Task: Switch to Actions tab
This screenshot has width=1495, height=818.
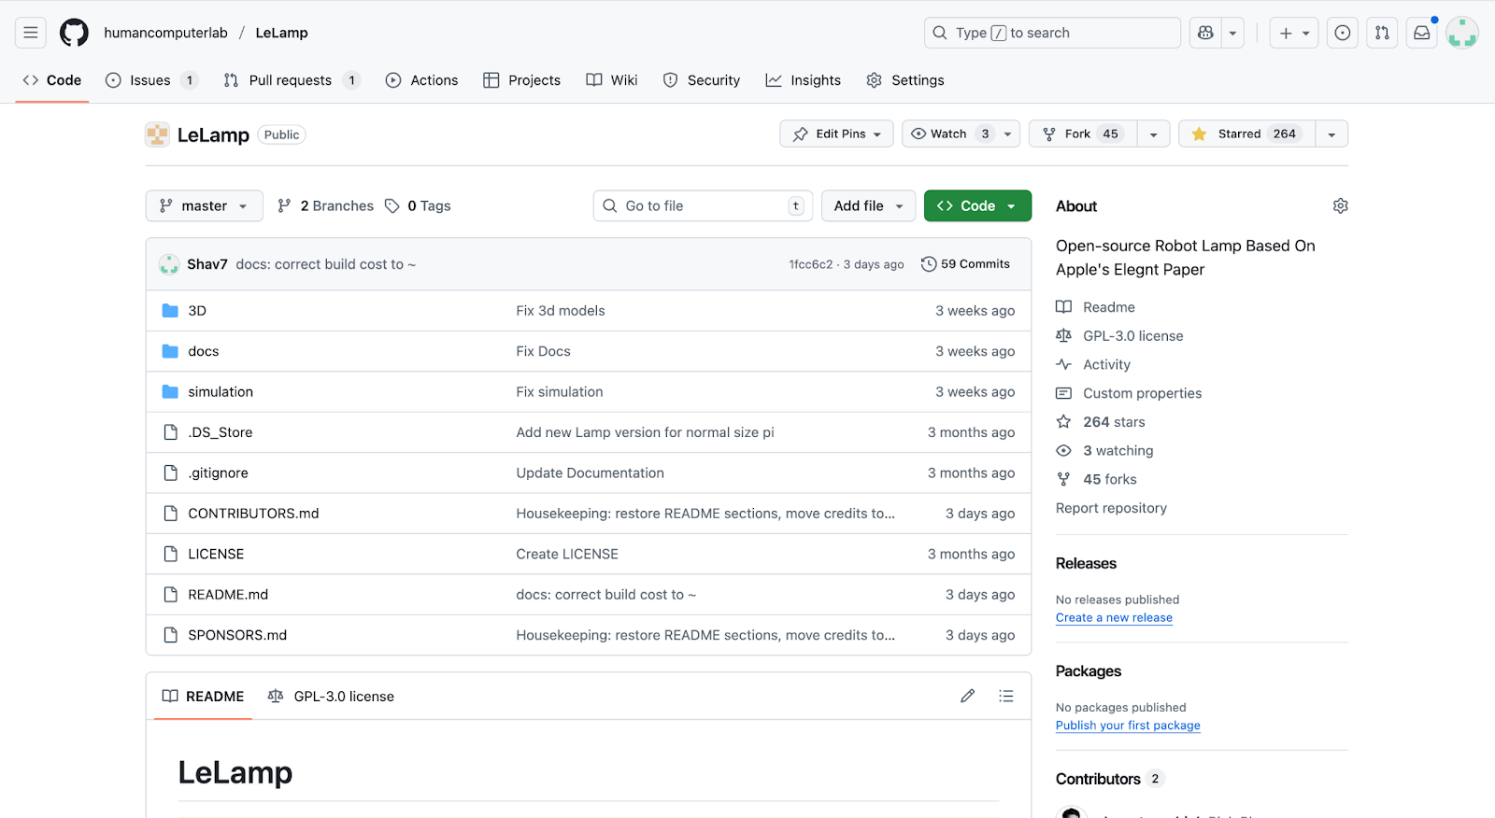Action: pyautogui.click(x=421, y=80)
